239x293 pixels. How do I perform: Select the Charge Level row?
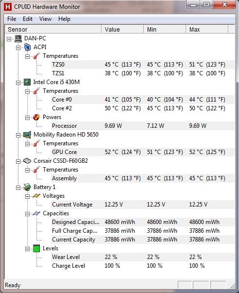point(143,266)
